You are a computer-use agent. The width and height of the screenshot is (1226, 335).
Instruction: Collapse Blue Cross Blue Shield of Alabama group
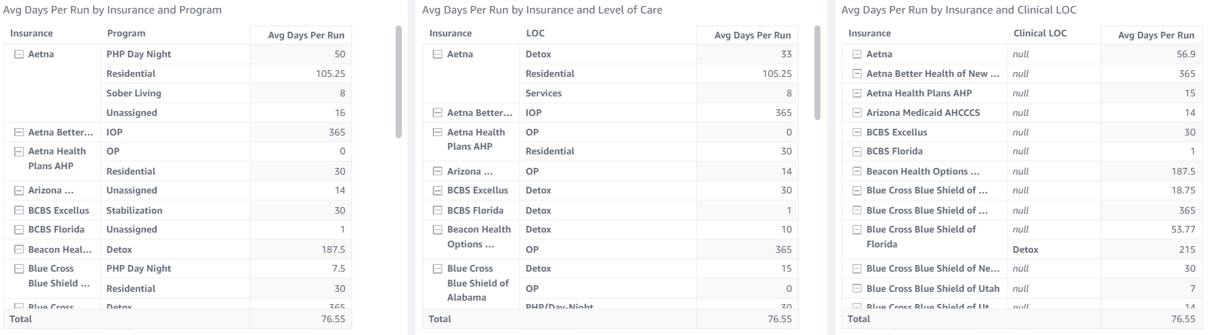point(438,269)
